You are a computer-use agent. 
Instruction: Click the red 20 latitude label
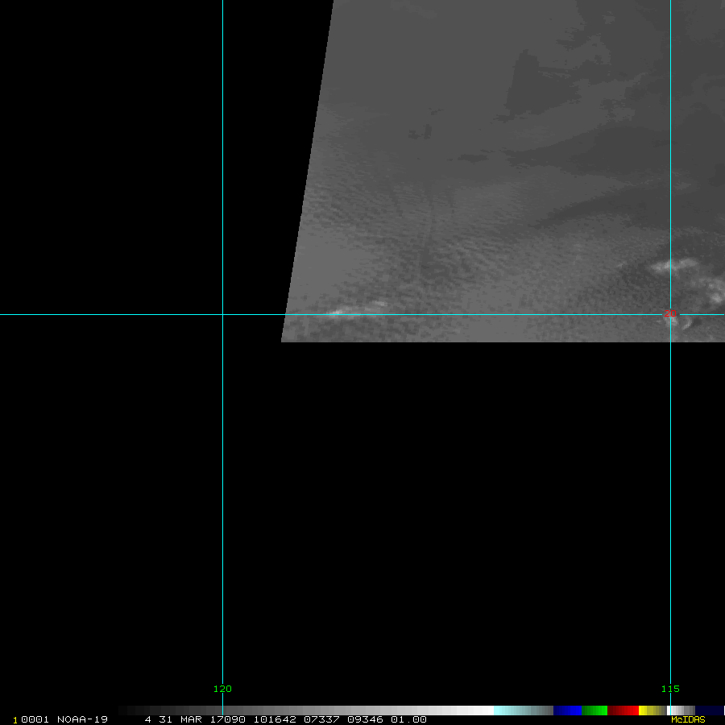[x=670, y=313]
